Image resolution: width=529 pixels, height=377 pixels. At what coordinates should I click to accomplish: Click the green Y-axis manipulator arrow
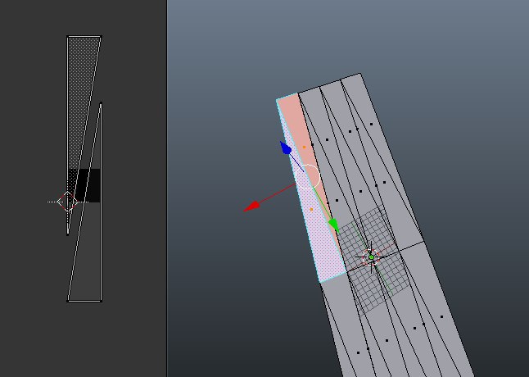click(x=333, y=225)
